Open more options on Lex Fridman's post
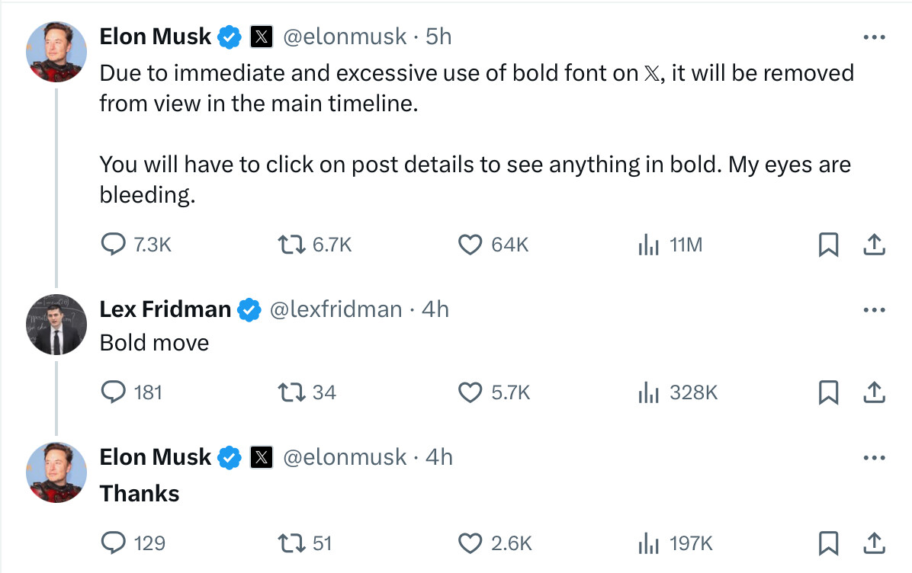Screen dimensions: 912x573 874,310
